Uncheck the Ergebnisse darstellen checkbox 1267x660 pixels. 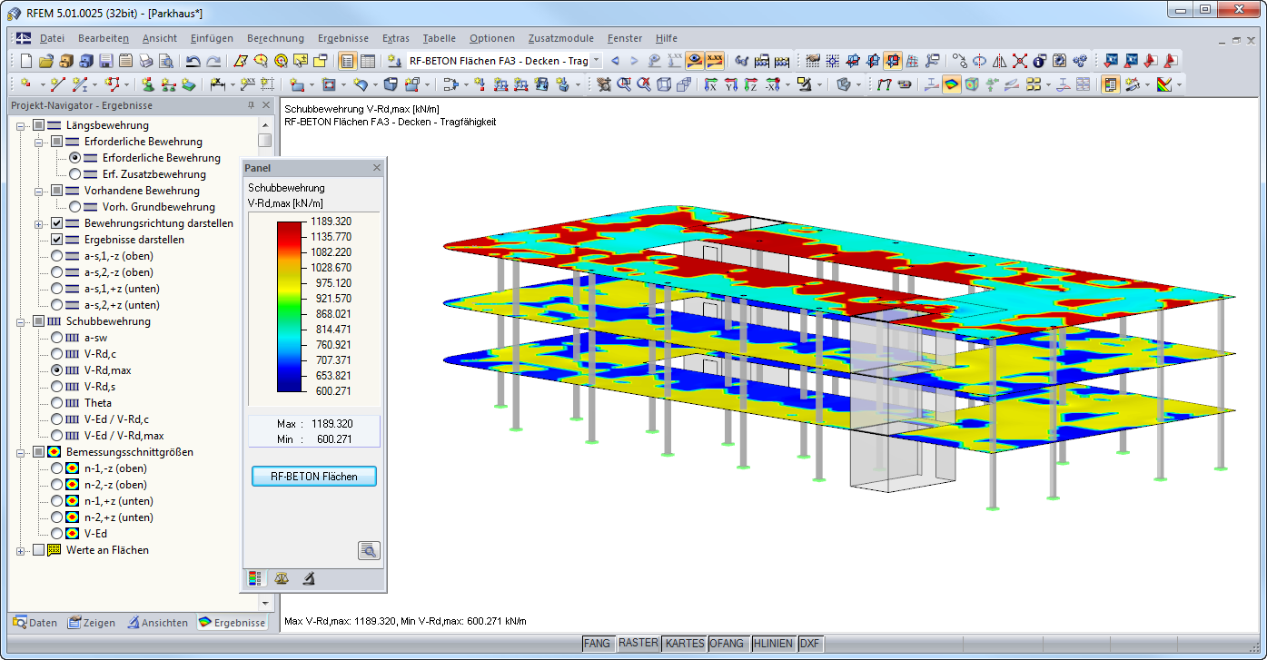click(x=56, y=240)
